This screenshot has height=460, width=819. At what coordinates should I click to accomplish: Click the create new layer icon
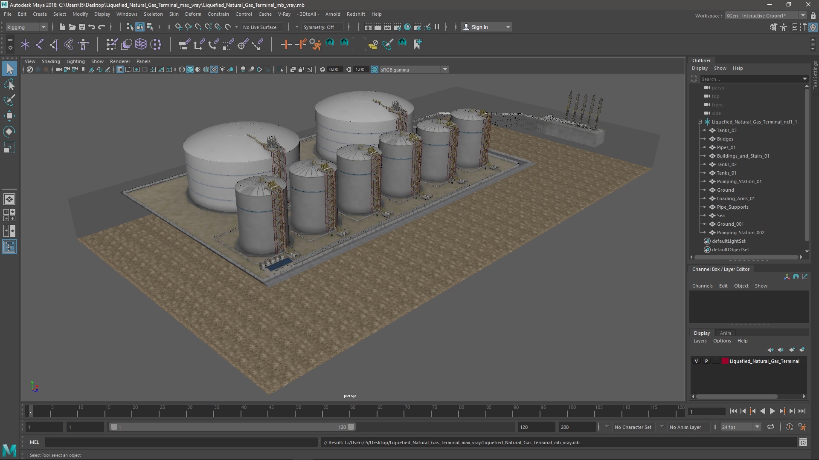coord(792,350)
